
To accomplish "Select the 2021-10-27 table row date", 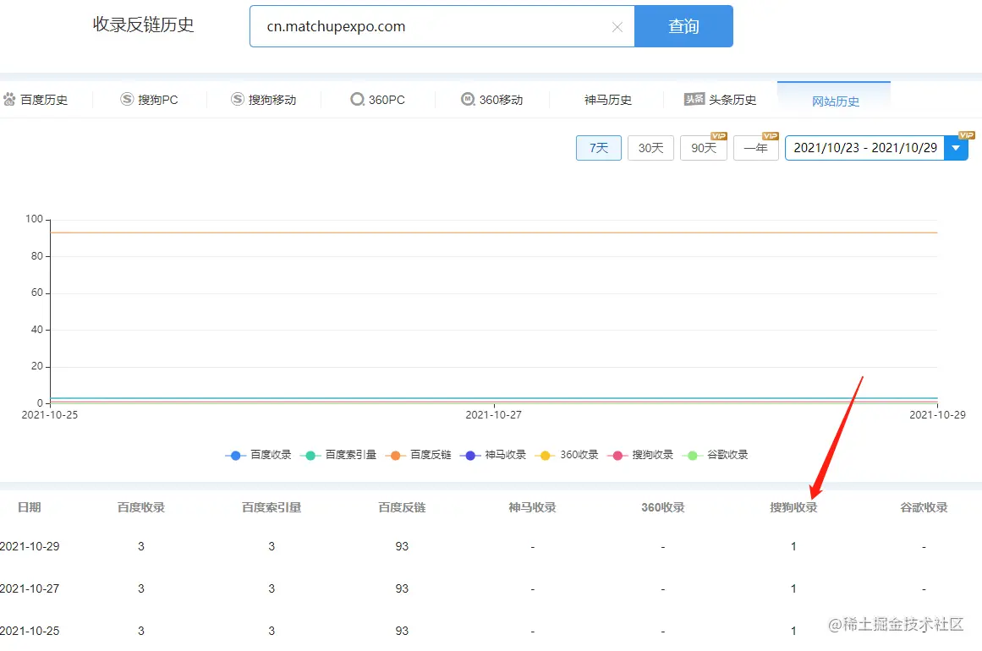I will point(30,588).
